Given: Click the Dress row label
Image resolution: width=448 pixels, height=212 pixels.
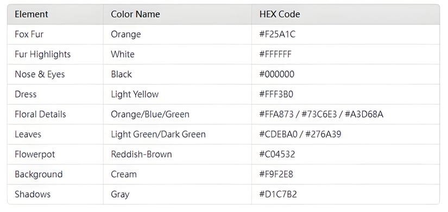Looking at the screenshot, I should point(26,94).
